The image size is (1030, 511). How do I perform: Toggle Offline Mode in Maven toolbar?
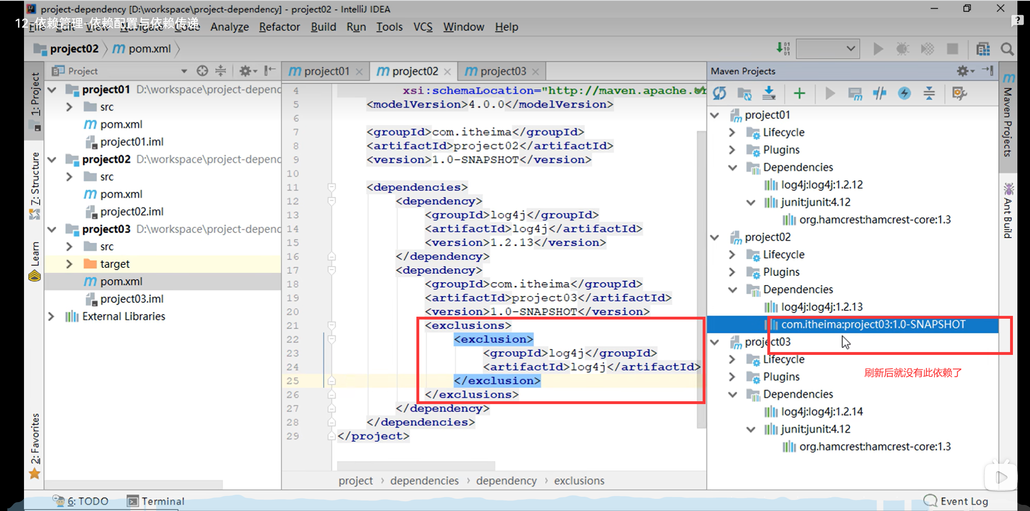pyautogui.click(x=880, y=94)
